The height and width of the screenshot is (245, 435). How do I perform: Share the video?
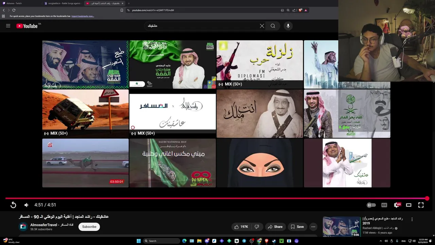(275, 227)
